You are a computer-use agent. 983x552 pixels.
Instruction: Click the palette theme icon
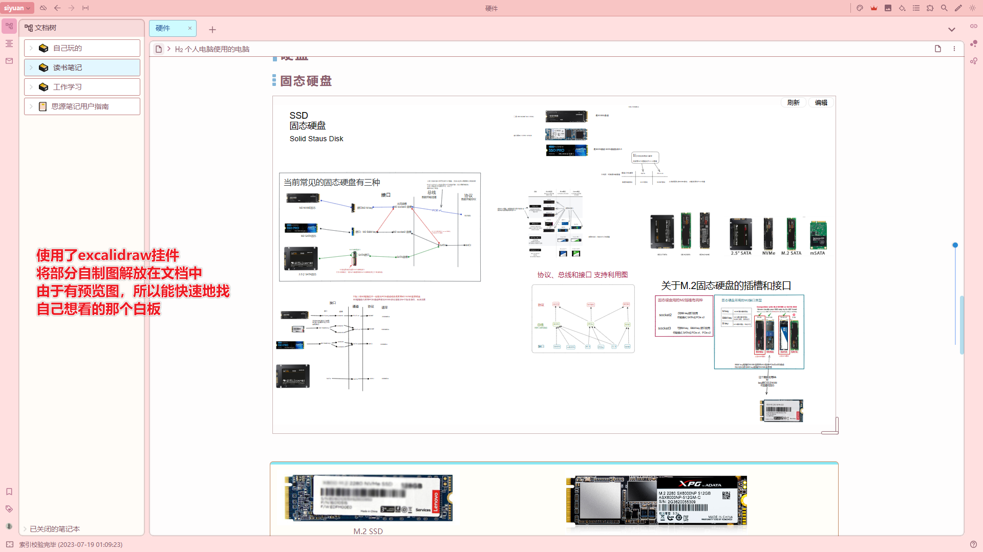tap(860, 8)
